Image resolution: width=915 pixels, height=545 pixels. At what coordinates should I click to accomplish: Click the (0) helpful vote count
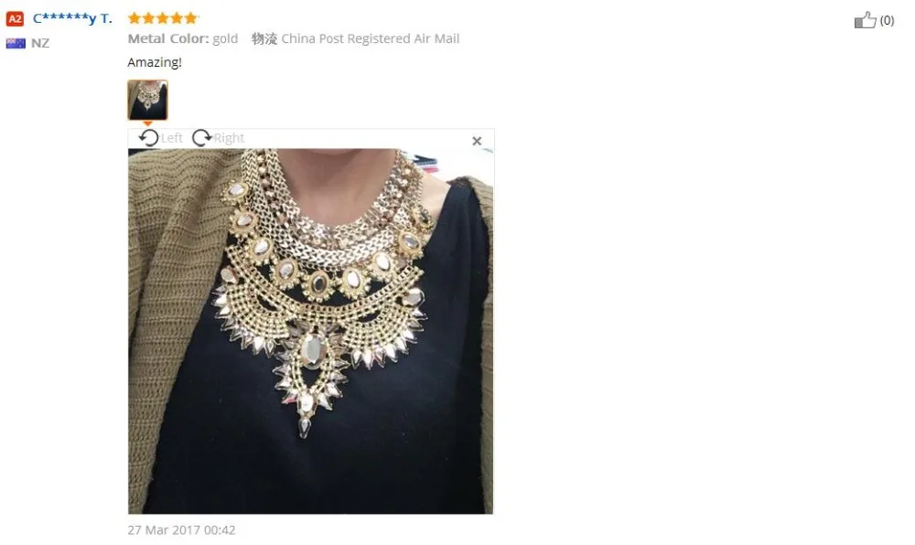887,20
